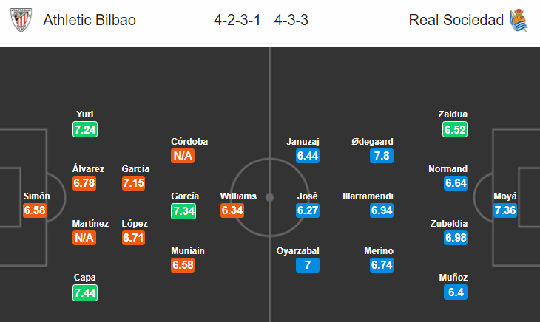Click Zaldua's green 6.52 rating
The height and width of the screenshot is (322, 540).
tap(455, 129)
